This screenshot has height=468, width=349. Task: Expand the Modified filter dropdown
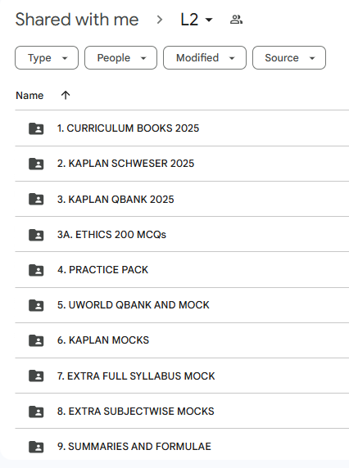[205, 57]
